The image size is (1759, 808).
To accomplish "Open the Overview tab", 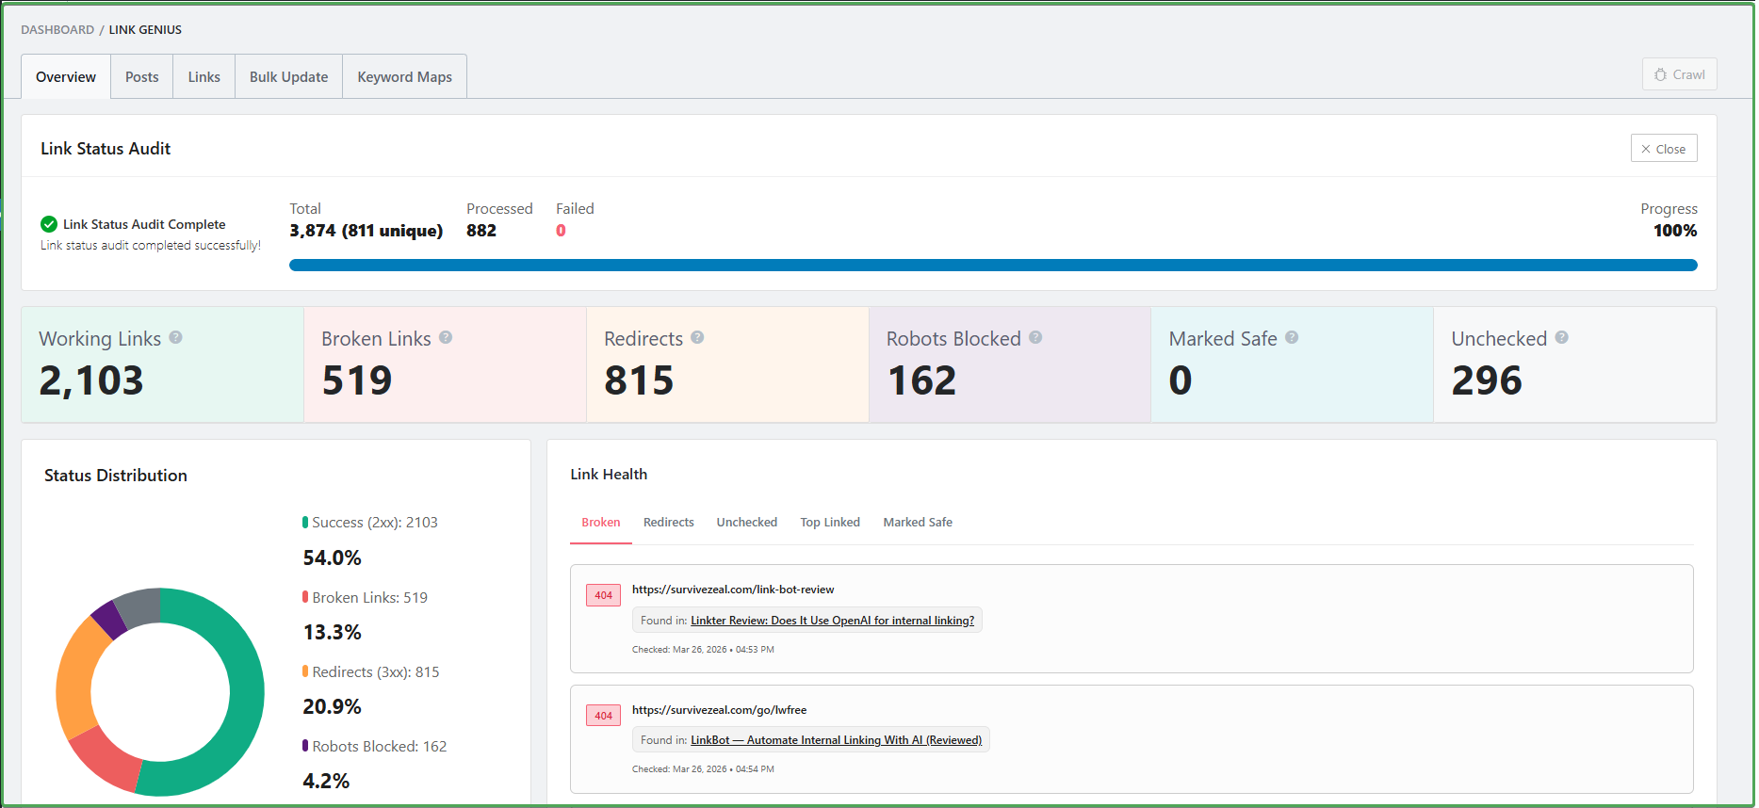I will click(x=66, y=76).
